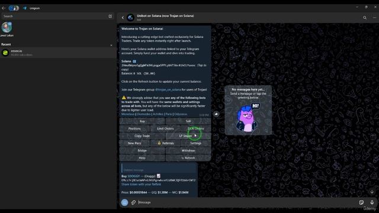Open the account switcher avatars in title bar
The image size is (379, 213).
click(x=14, y=8)
